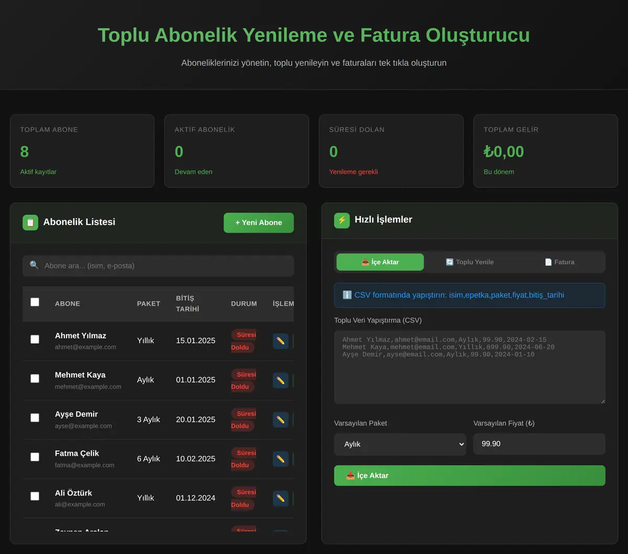Focus the Abone ara search field
This screenshot has width=628, height=554.
[158, 266]
